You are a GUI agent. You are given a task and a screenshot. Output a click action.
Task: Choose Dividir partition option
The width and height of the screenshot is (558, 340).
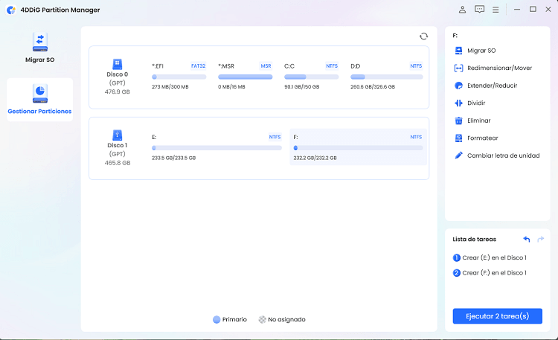476,103
